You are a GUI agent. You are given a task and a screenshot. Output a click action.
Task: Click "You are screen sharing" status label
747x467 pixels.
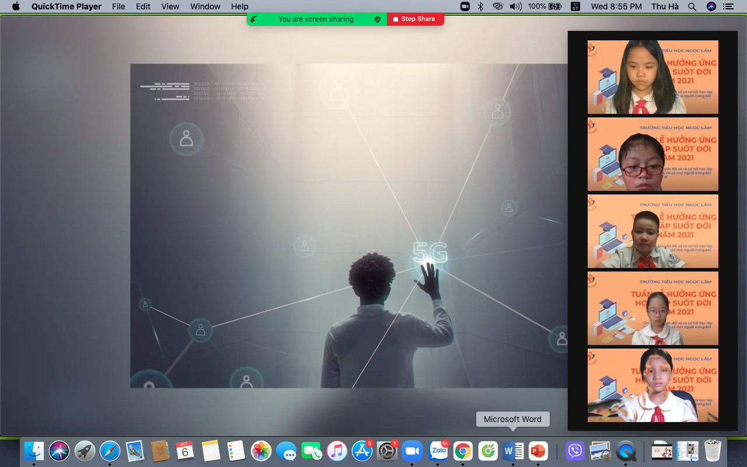pos(316,19)
